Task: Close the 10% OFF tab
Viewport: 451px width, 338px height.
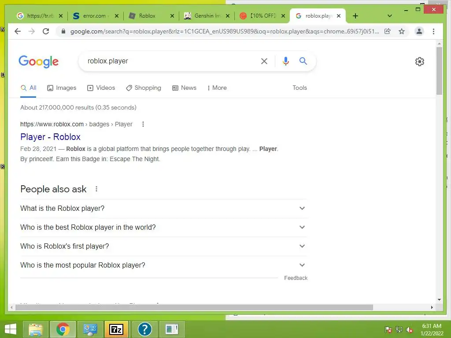Action: (283, 16)
